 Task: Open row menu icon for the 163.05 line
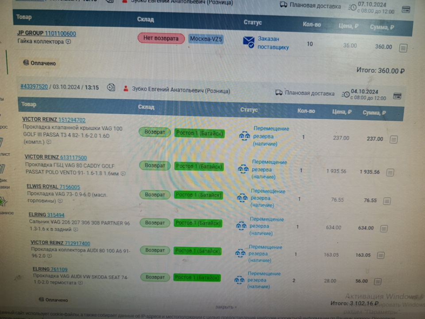(380, 255)
